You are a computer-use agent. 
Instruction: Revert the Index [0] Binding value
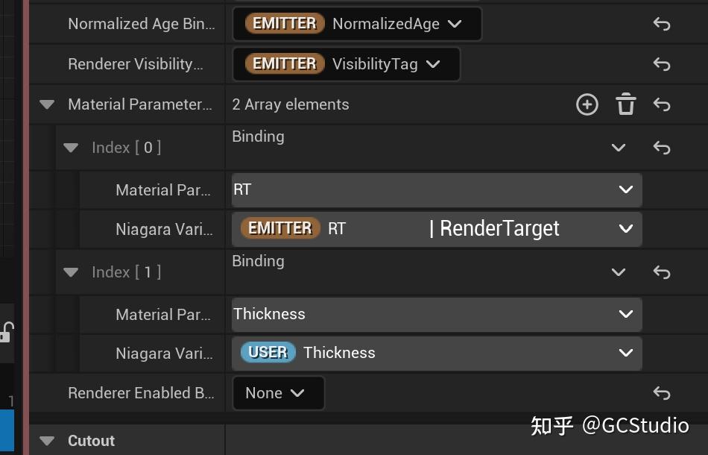(x=661, y=147)
